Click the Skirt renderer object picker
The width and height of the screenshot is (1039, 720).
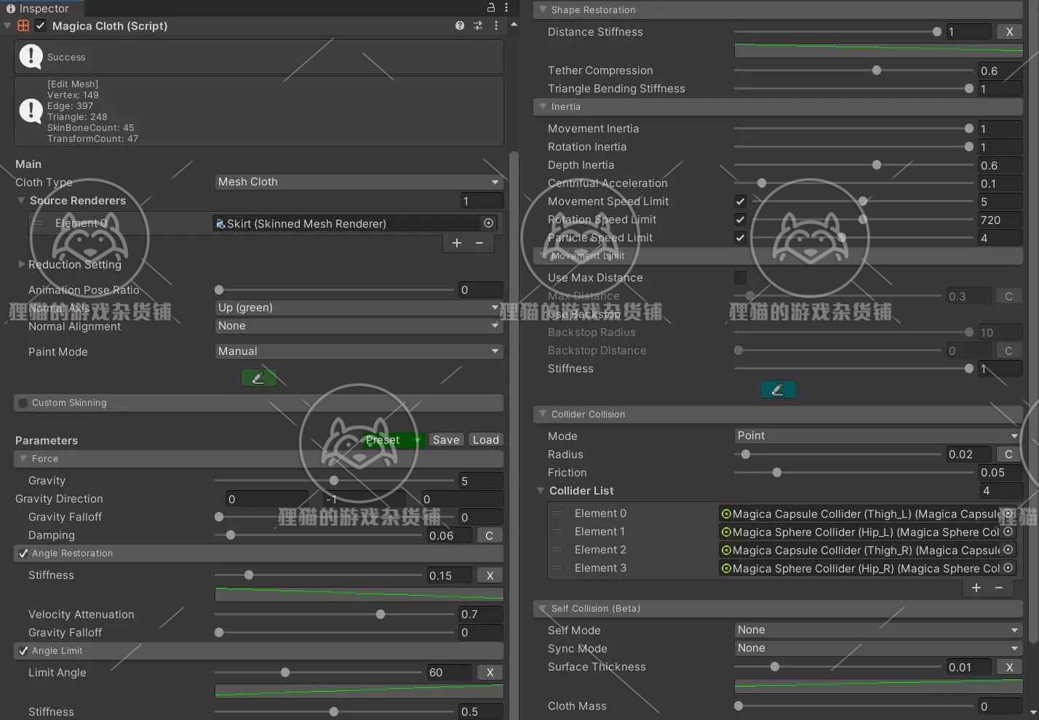pyautogui.click(x=489, y=223)
